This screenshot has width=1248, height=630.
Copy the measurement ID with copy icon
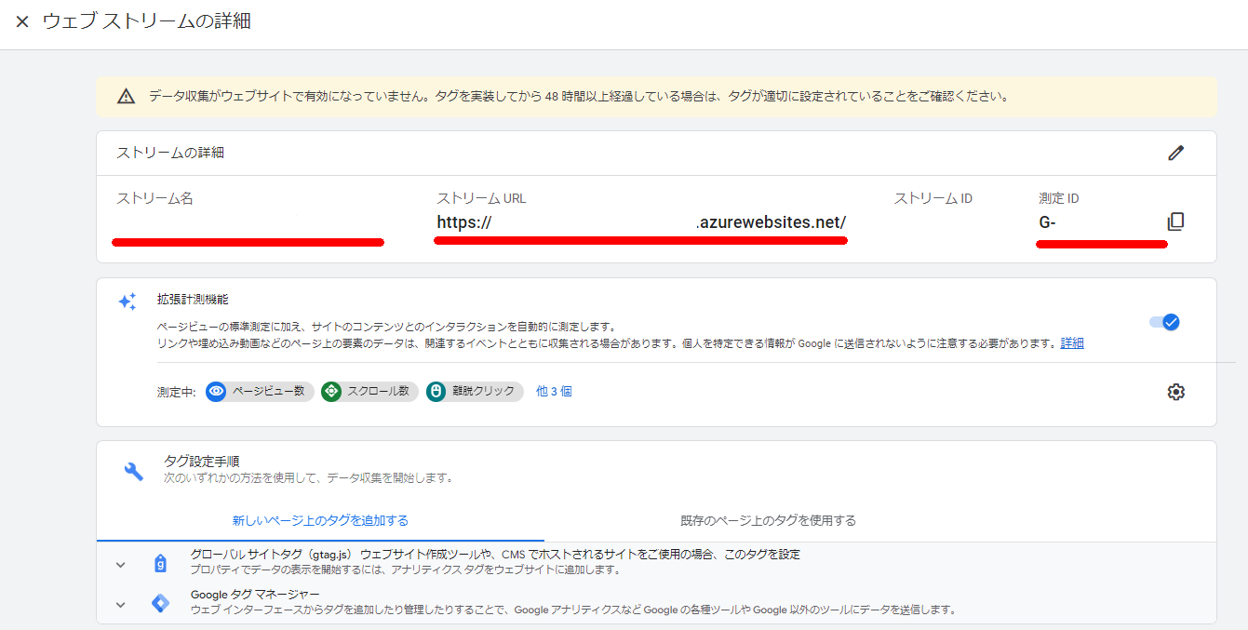(x=1175, y=221)
